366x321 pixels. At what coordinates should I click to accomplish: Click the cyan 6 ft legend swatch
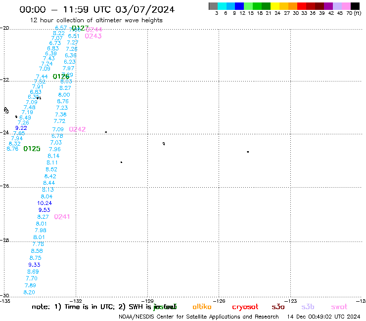point(222,6)
